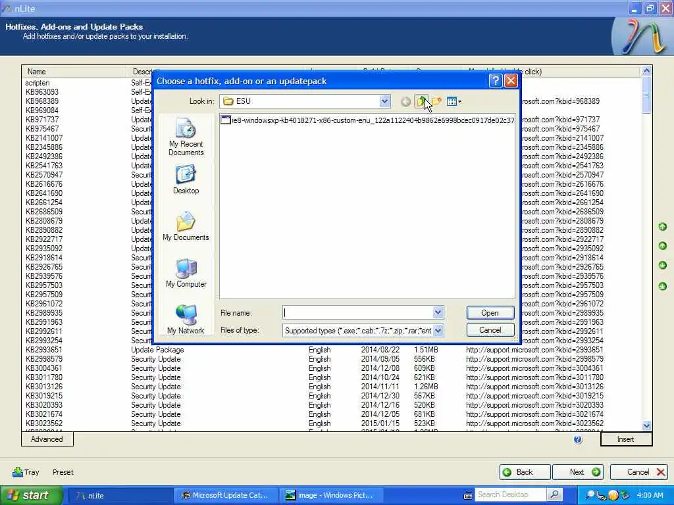Click the Open button in file dialog
The image size is (674, 505).
point(490,312)
